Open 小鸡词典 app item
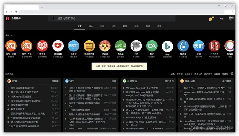This screenshot has width=239, height=136. click(204, 101)
